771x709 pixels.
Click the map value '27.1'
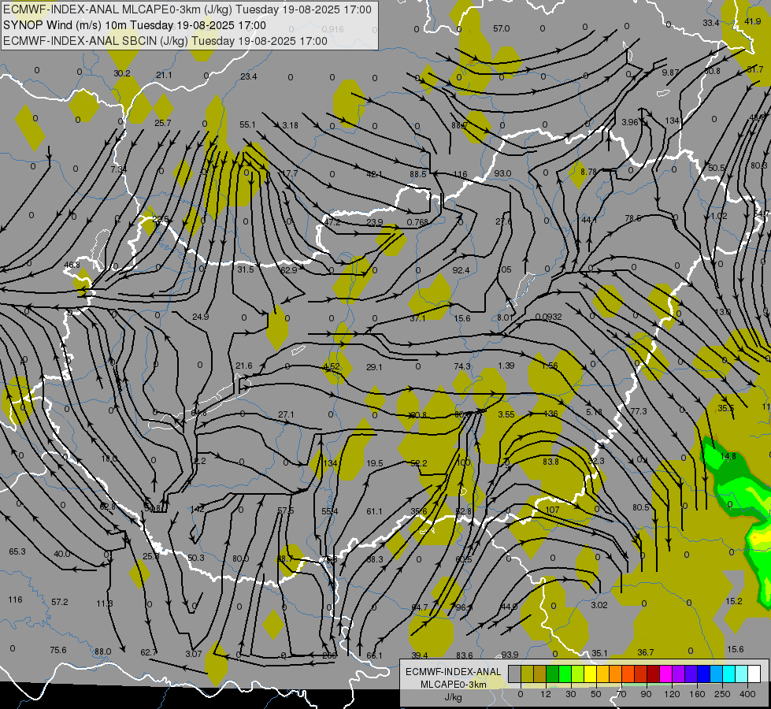286,415
